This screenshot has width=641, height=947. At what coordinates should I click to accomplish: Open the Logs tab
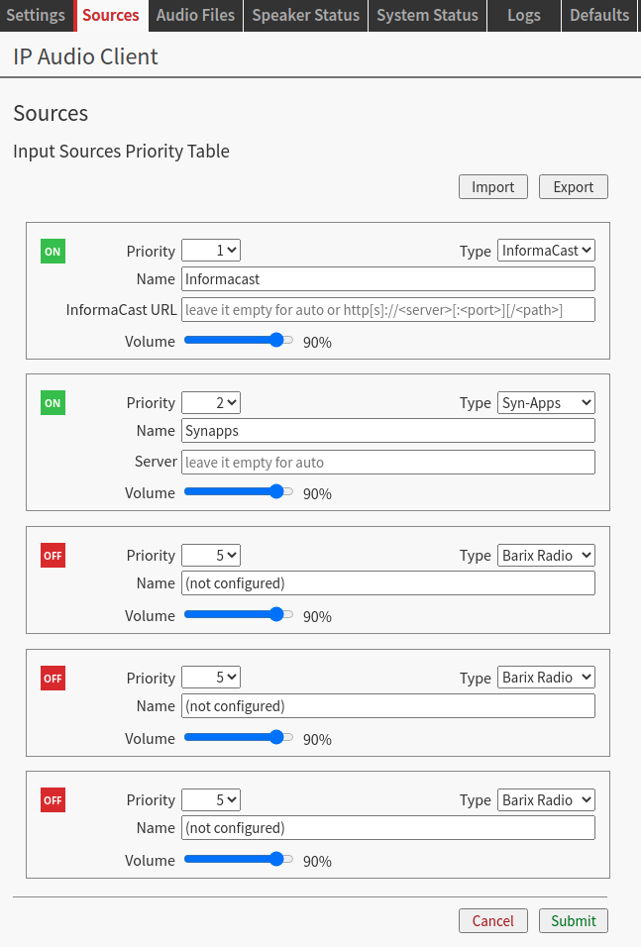pyautogui.click(x=524, y=15)
